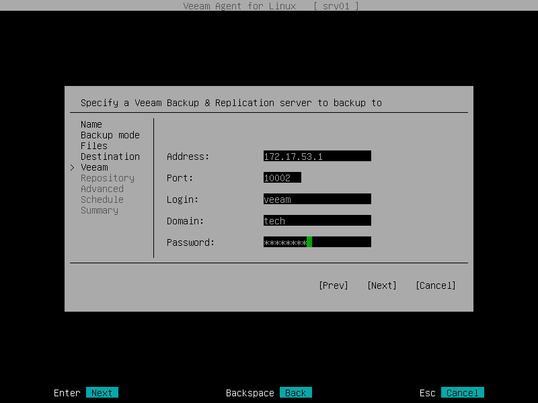Click the Address input field
The height and width of the screenshot is (403, 538).
[x=317, y=156]
